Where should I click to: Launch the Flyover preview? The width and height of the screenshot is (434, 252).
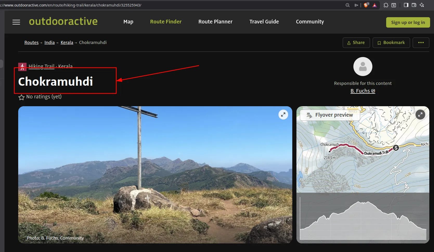tap(330, 115)
